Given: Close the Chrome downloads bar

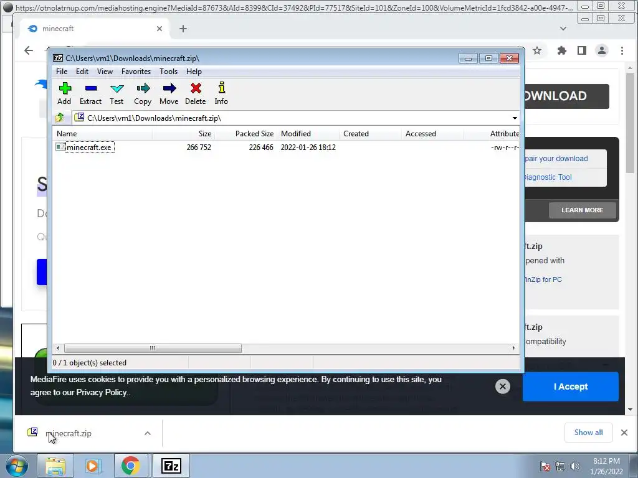Looking at the screenshot, I should [x=624, y=433].
